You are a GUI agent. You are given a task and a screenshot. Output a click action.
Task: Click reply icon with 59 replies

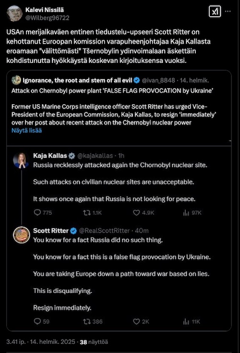(x=37, y=321)
